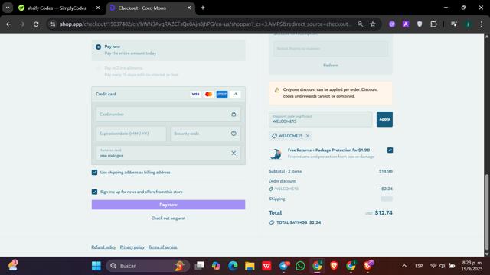Select the Pay now radio option
490x275 pixels.
(99, 47)
